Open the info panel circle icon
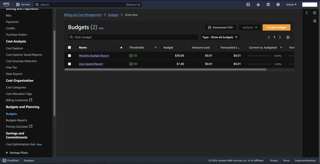This screenshot has width=320, height=164. point(314,12)
